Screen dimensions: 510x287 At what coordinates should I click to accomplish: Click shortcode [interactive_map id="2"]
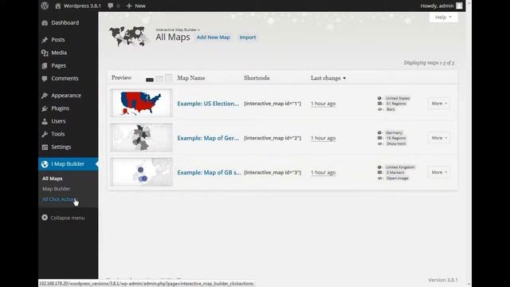pyautogui.click(x=273, y=138)
